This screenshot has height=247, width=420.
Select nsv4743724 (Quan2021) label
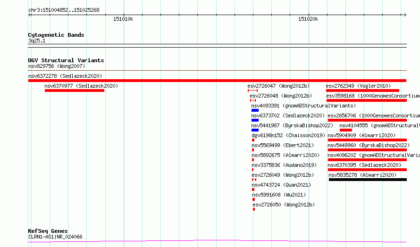(x=281, y=185)
